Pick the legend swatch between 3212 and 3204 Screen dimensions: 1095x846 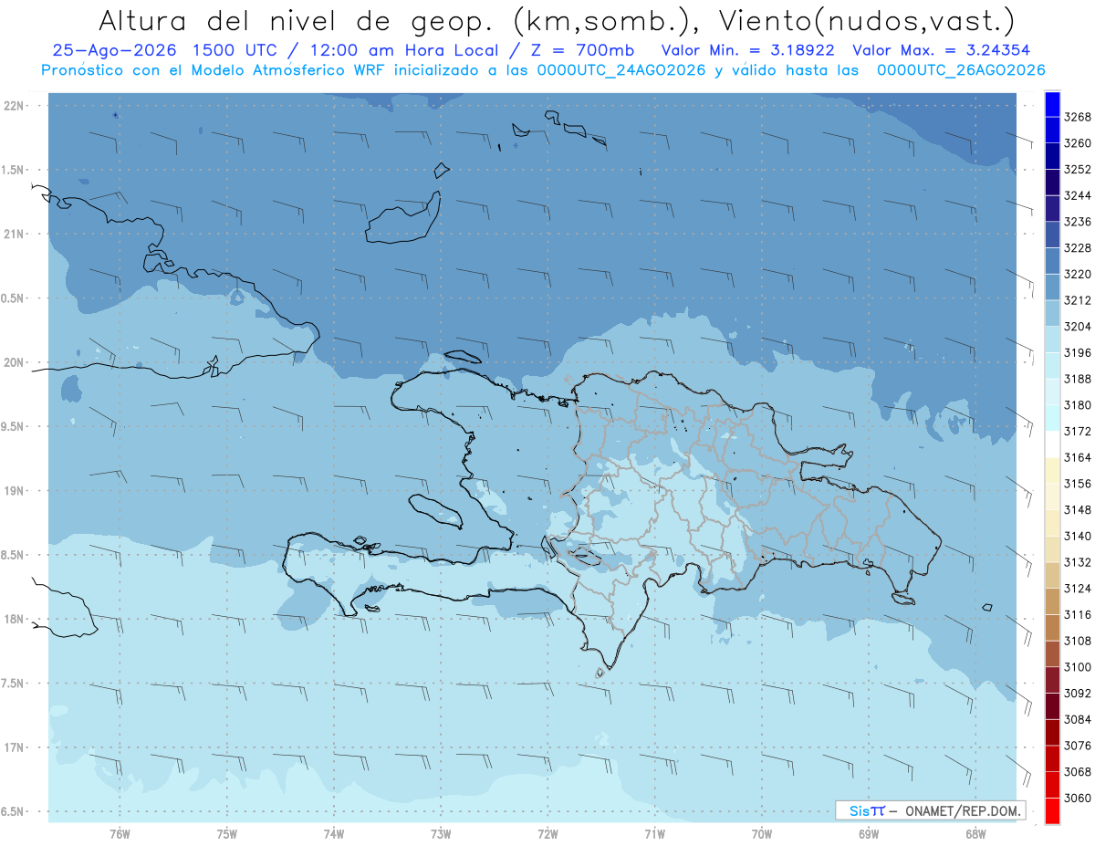tap(1052, 313)
